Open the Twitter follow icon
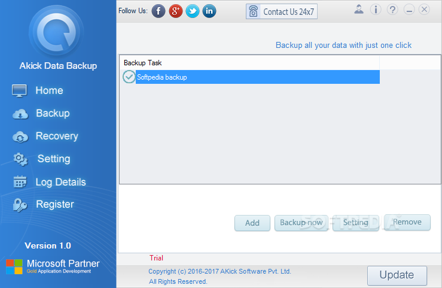This screenshot has height=288, width=442. [x=193, y=11]
